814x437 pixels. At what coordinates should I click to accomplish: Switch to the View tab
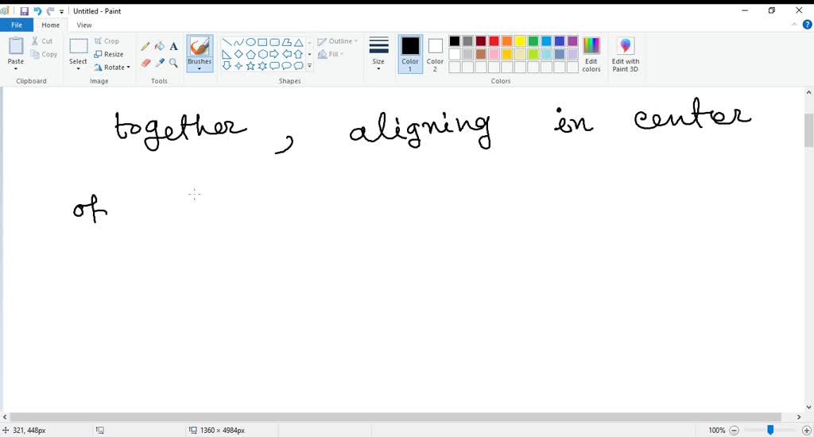click(84, 25)
